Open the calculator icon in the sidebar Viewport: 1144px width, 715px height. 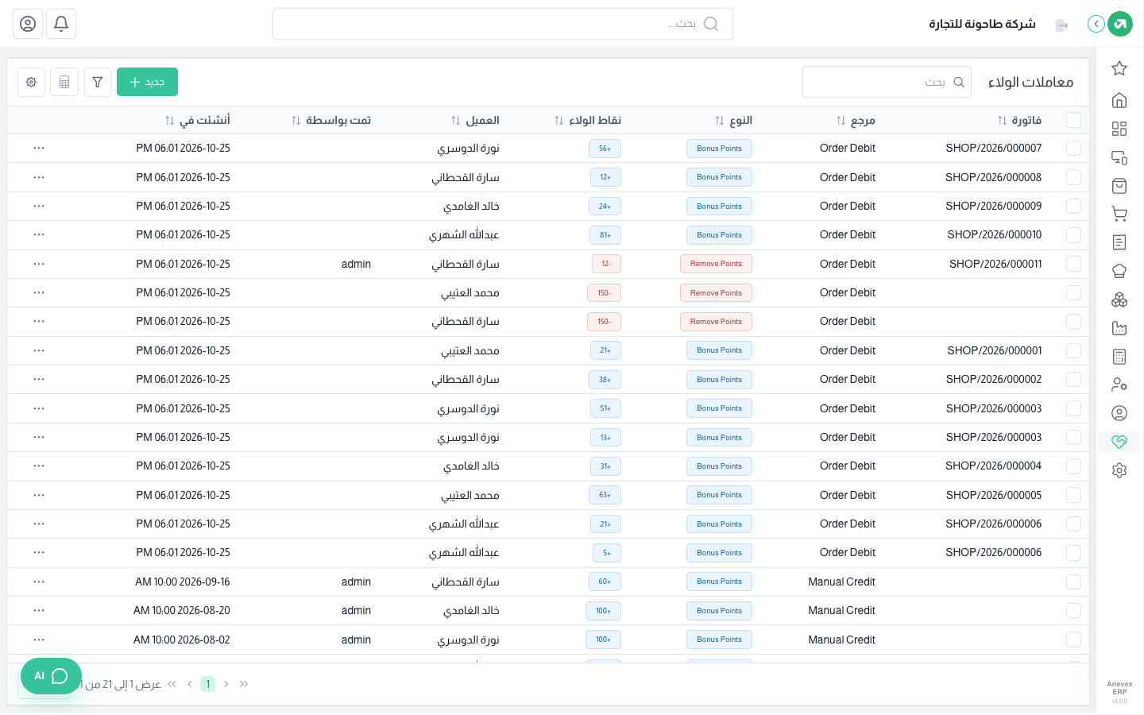pyautogui.click(x=1119, y=357)
